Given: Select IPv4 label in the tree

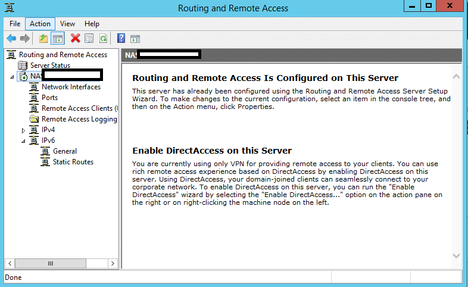Looking at the screenshot, I should tap(48, 130).
